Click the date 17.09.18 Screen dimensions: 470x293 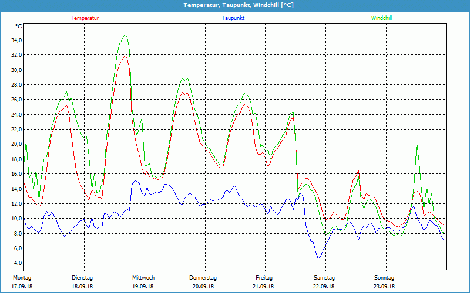tap(22, 287)
